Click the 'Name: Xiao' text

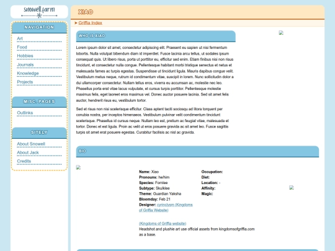(x=149, y=172)
